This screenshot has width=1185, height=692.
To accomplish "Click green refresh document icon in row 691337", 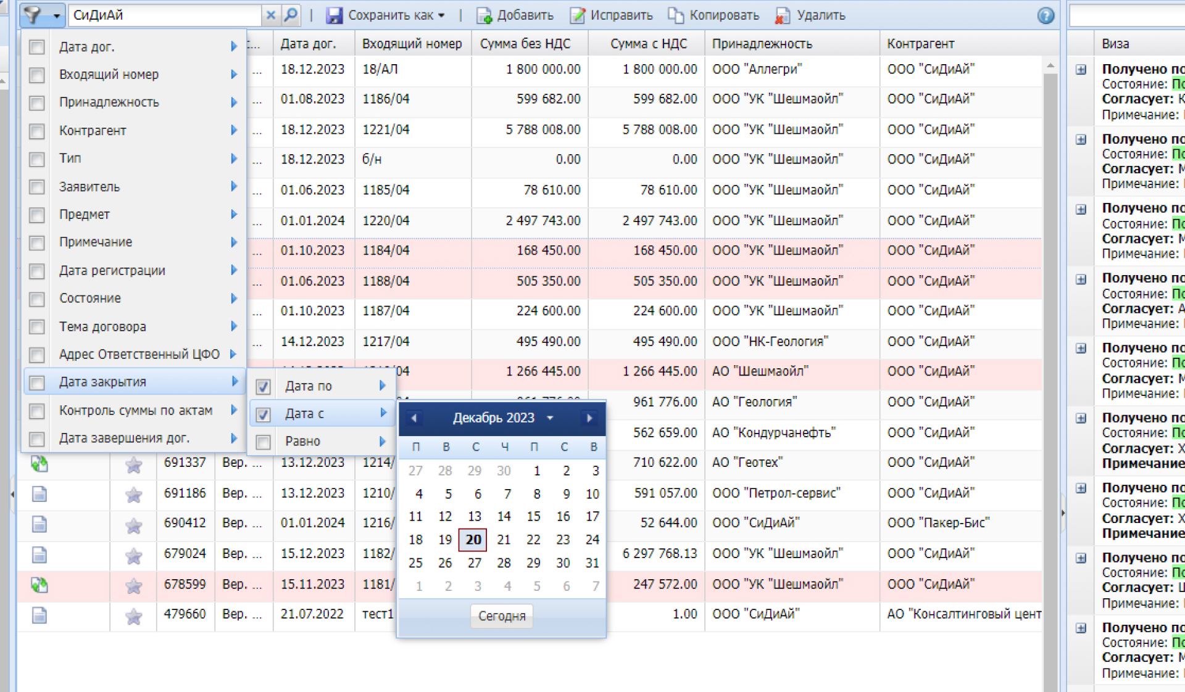I will pos(39,464).
